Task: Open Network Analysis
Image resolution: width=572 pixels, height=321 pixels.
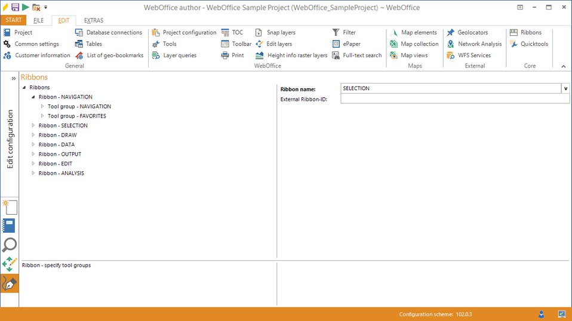Action: pos(474,44)
